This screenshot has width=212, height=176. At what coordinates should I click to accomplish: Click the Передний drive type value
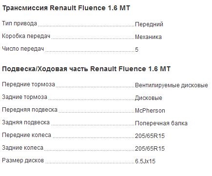coord(149,24)
